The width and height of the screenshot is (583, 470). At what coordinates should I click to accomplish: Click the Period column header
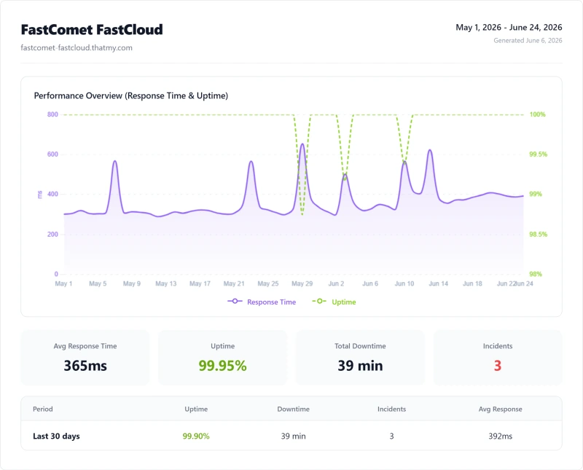43,409
